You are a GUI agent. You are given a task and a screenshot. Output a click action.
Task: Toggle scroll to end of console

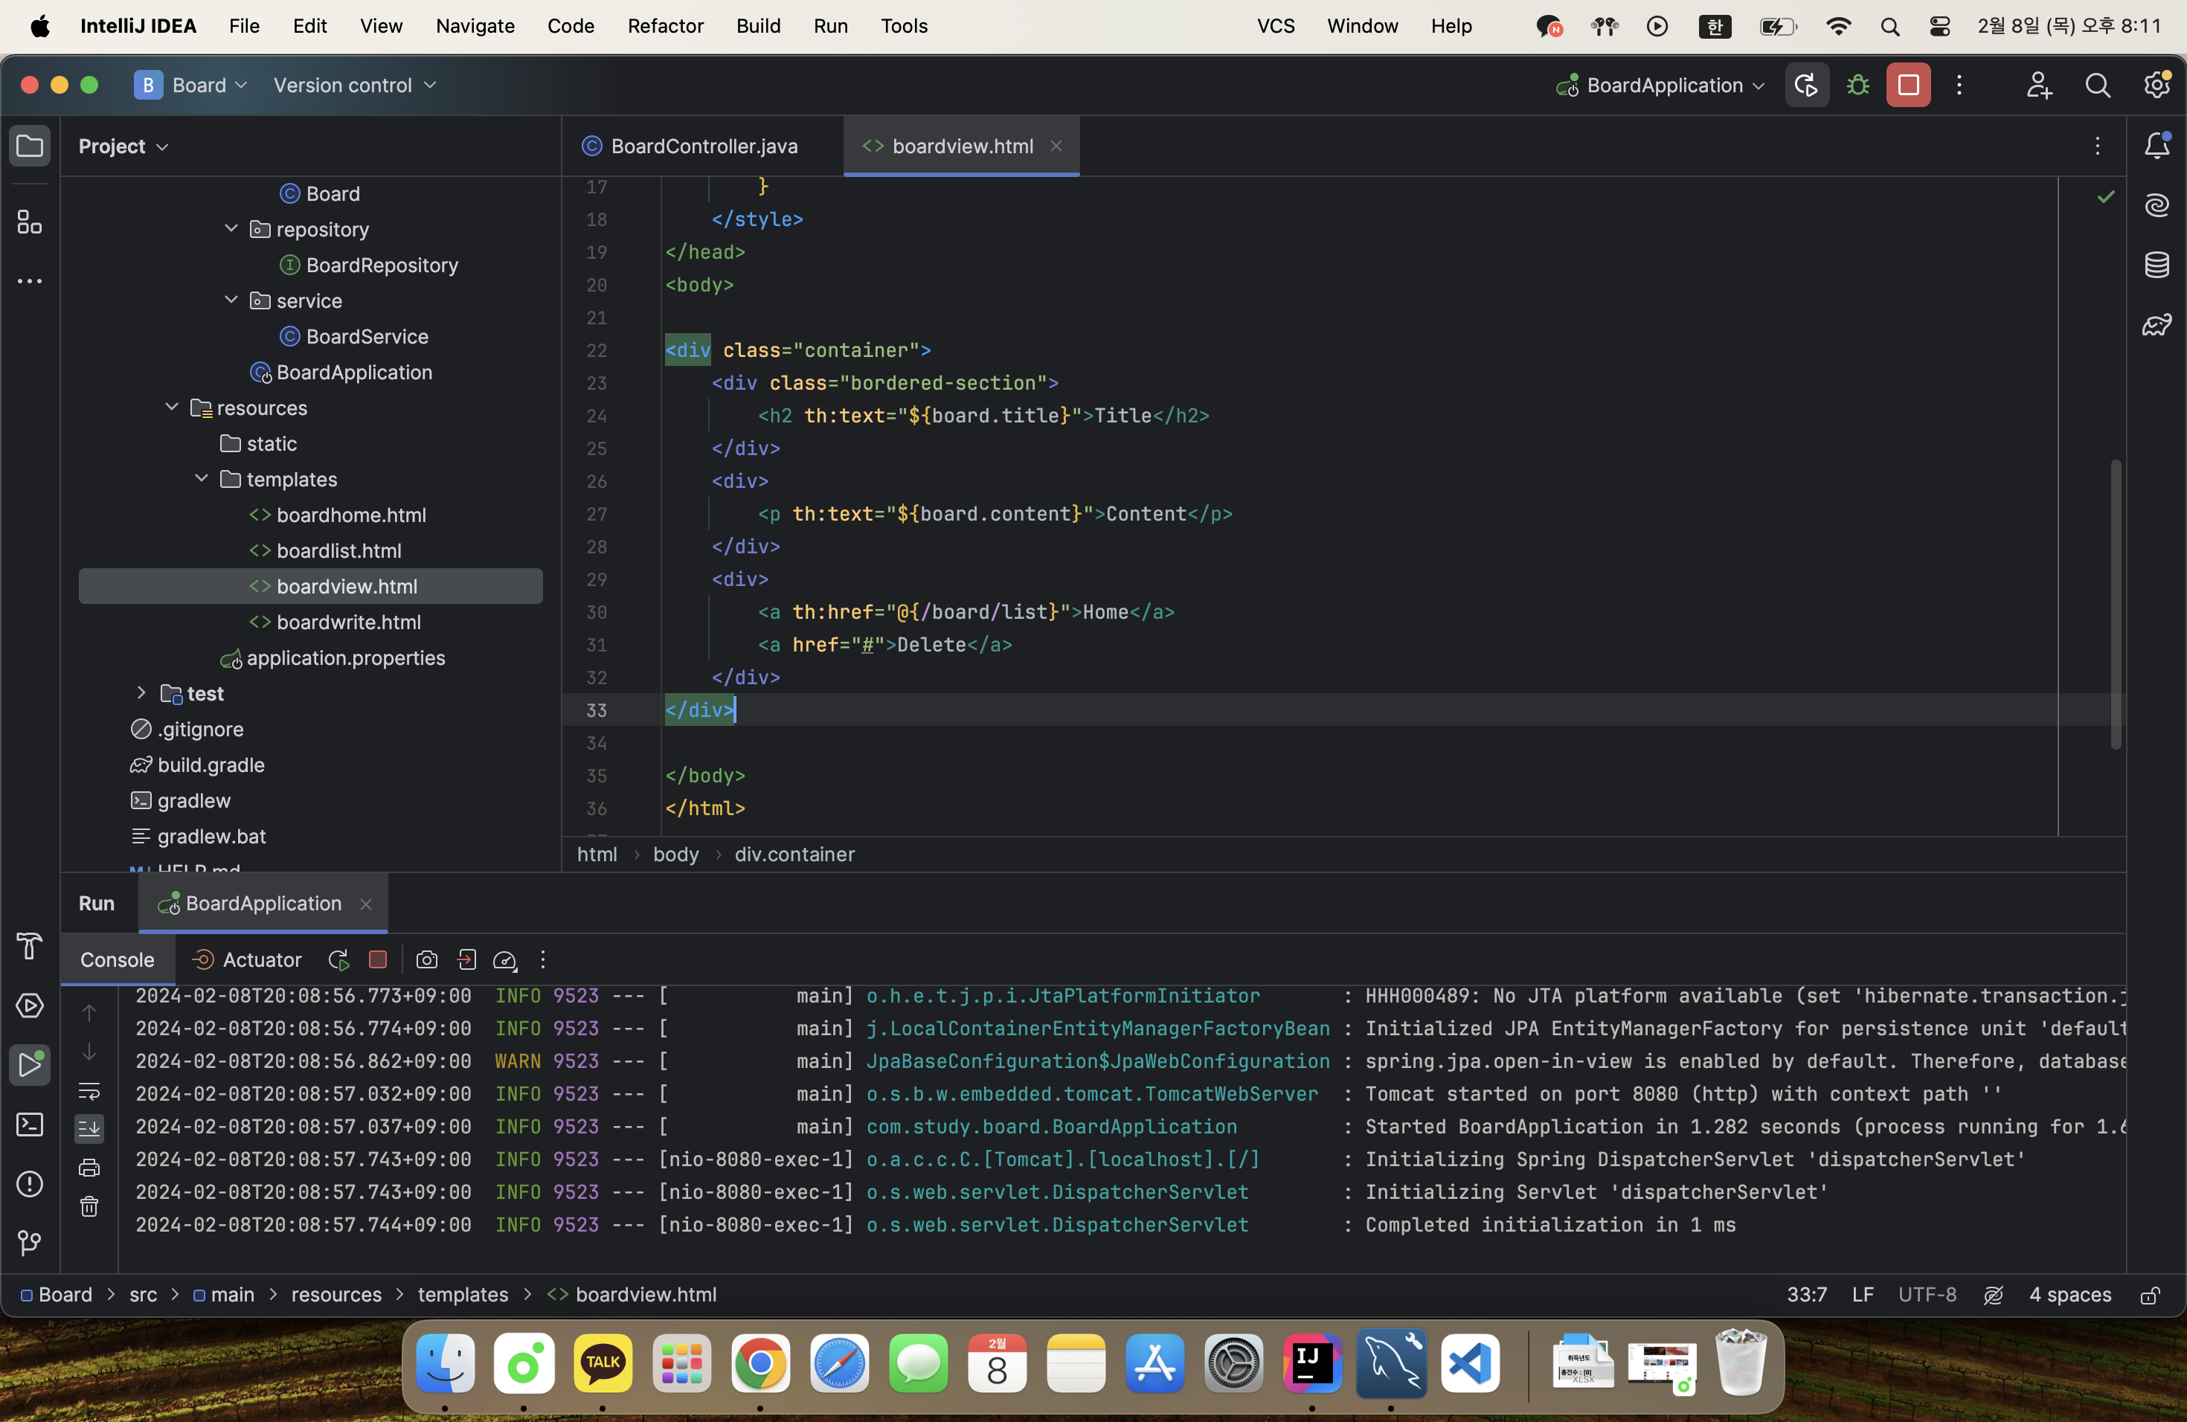click(x=89, y=1128)
